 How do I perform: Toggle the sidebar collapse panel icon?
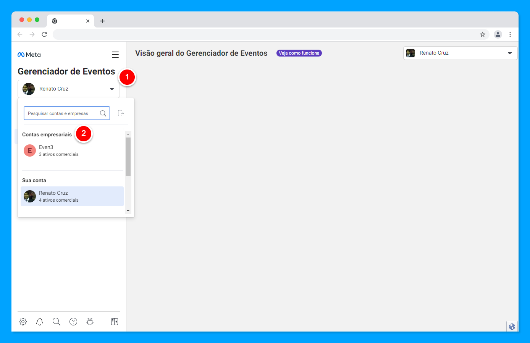coord(115,322)
